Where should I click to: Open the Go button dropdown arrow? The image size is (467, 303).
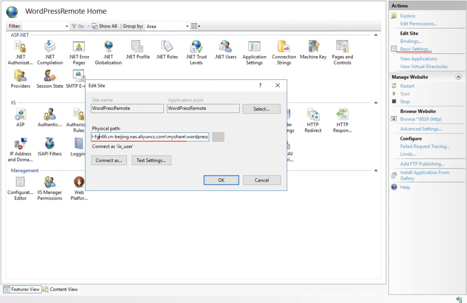89,26
